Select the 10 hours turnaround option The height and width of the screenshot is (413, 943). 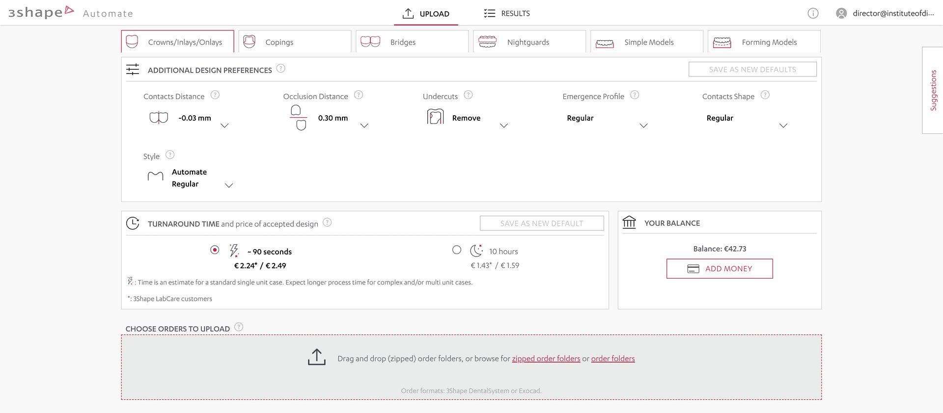pos(457,250)
